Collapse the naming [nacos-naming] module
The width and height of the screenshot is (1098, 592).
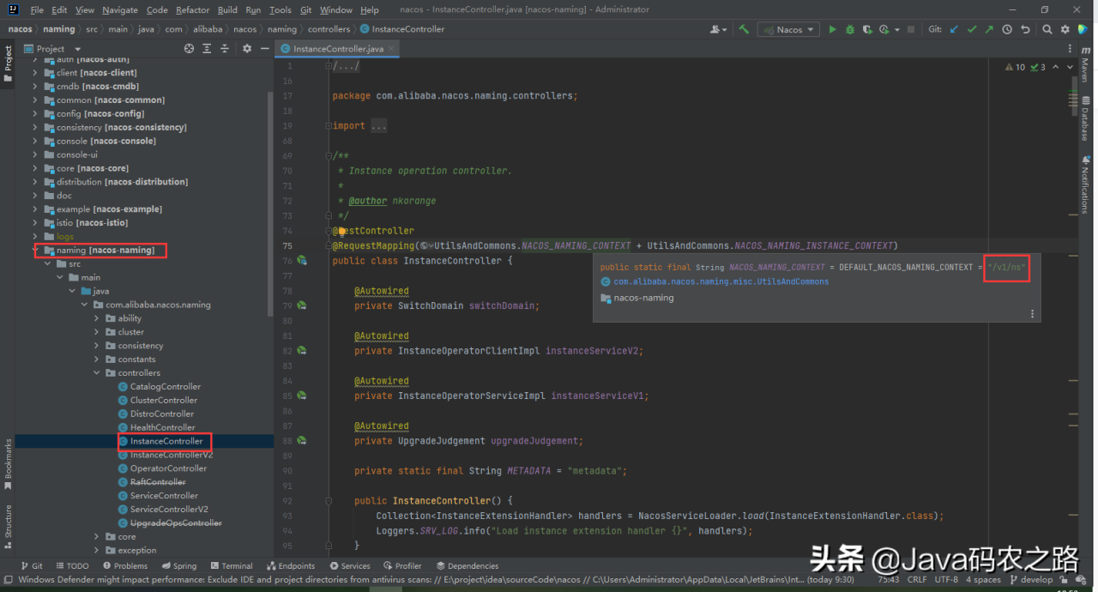coord(36,251)
